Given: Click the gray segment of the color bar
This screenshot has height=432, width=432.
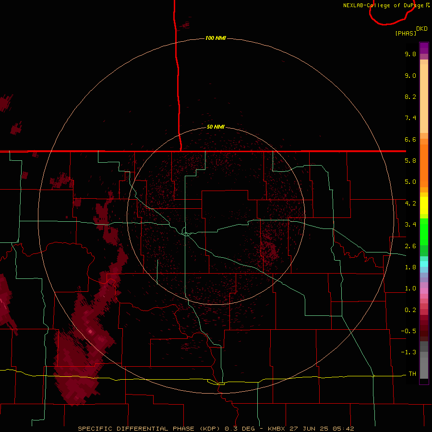Looking at the screenshot, I should point(424,361).
